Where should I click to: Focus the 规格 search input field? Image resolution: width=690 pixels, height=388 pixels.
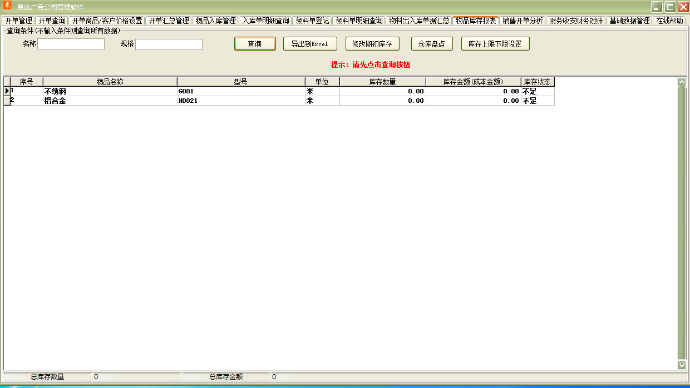169,44
